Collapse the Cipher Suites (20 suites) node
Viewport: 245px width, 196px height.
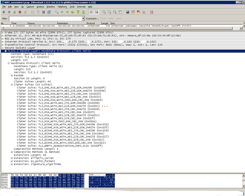click(12, 85)
